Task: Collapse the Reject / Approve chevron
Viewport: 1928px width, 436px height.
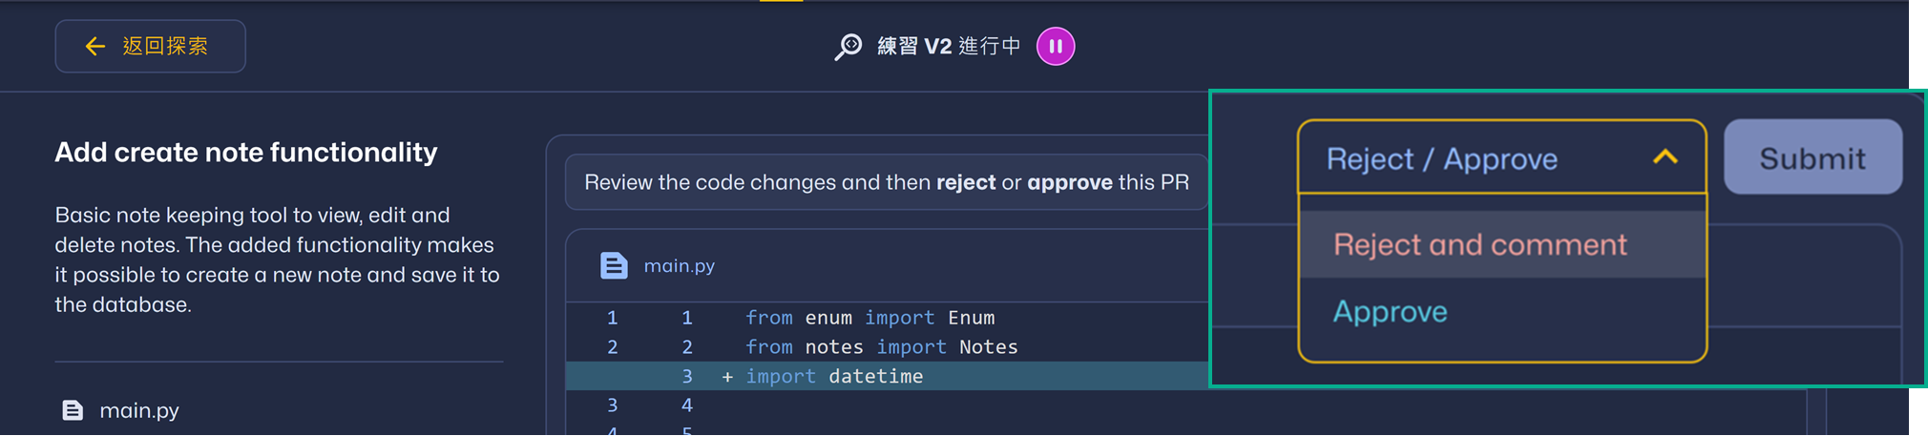Action: point(1666,157)
